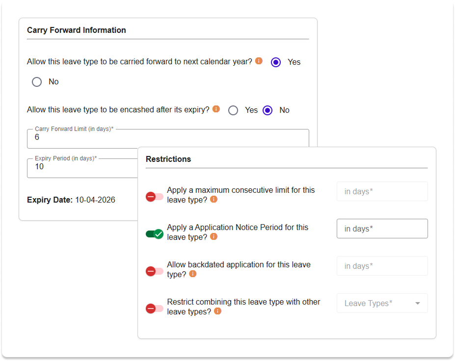
Task: Click the Application Notice Period days field
Action: 382,229
